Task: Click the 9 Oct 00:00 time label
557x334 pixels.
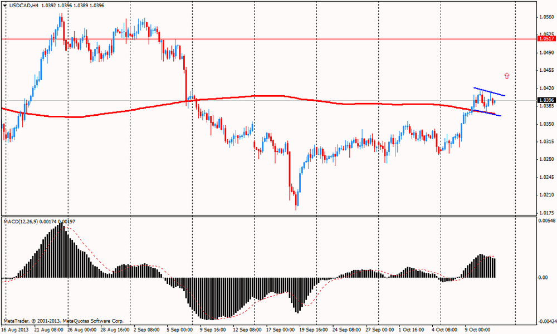Action: tap(478, 330)
